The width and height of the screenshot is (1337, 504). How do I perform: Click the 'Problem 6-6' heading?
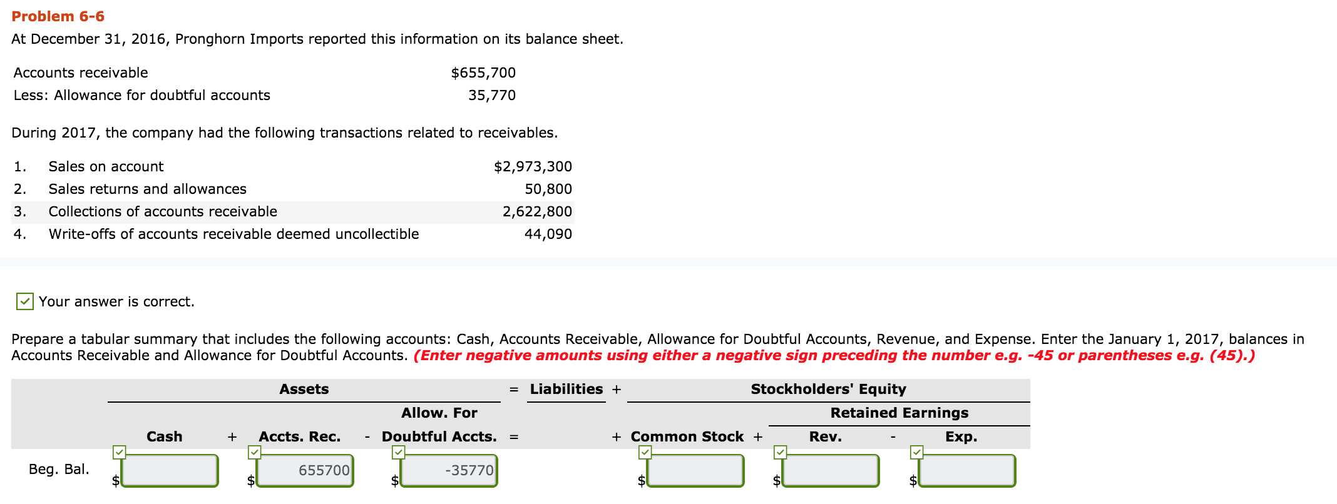58,16
